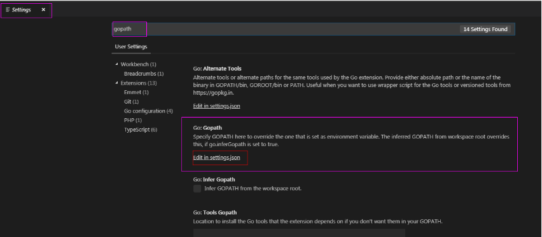The image size is (542, 237).
Task: Open TypeScript (6) settings category
Action: [141, 130]
